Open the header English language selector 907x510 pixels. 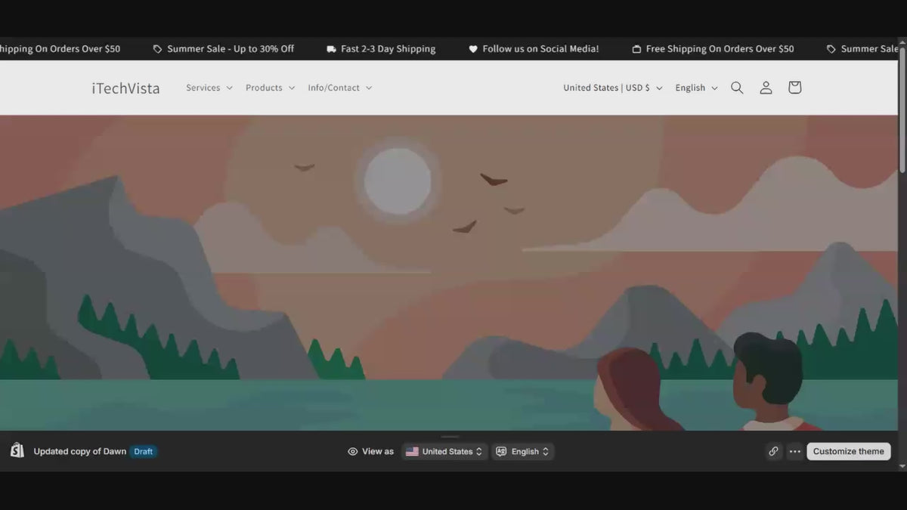[696, 88]
